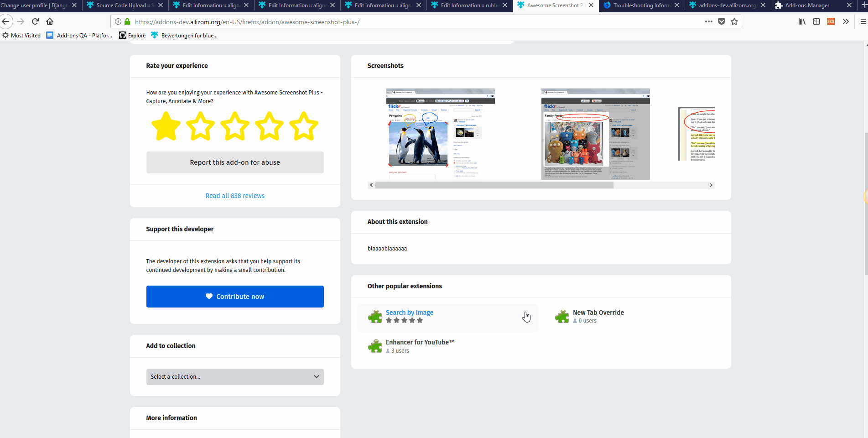Open the Family Photo screenshot thumbnail
The height and width of the screenshot is (438, 868).
coord(596,134)
